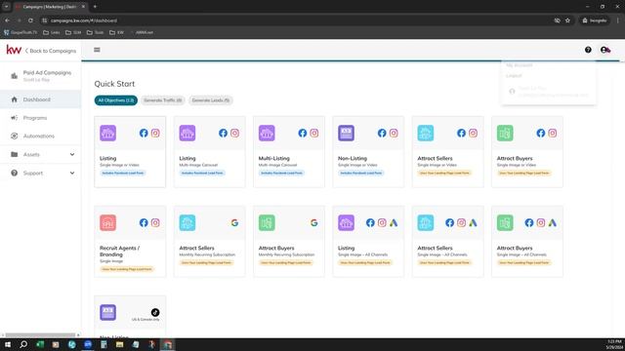
Task: Open Listing Single Image or Video card
Action: 130,152
